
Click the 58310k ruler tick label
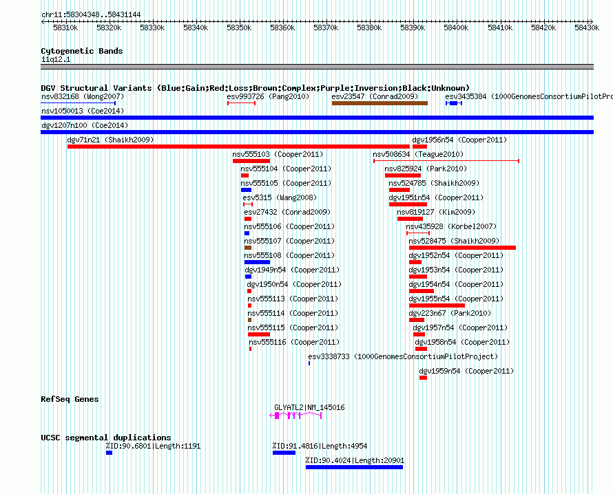65,28
